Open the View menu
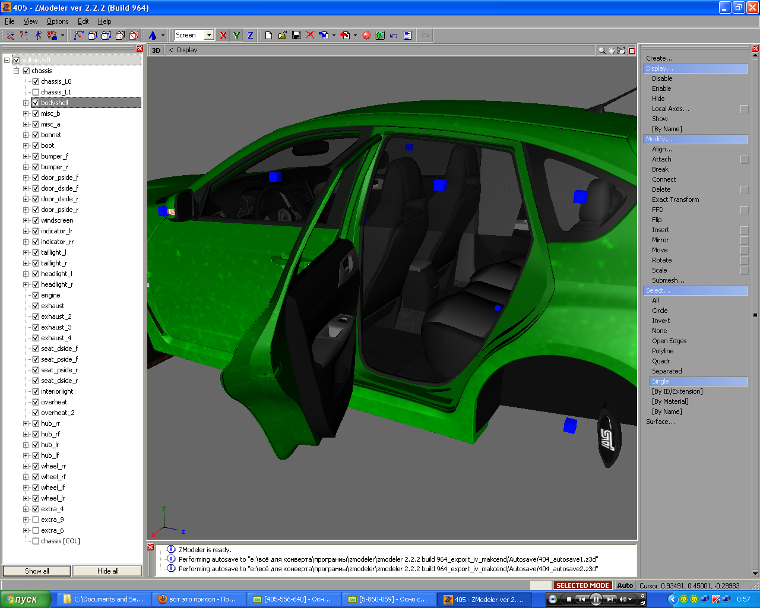Image resolution: width=760 pixels, height=608 pixels. [30, 21]
